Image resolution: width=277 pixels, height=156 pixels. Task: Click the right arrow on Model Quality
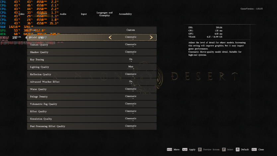[x=151, y=38]
